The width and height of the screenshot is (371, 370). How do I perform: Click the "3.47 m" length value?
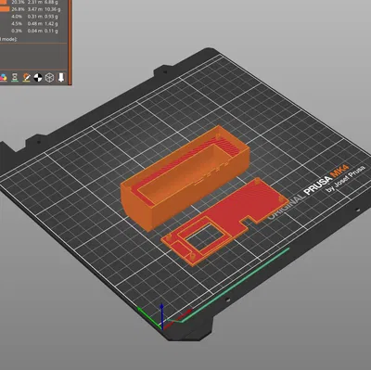(35, 9)
